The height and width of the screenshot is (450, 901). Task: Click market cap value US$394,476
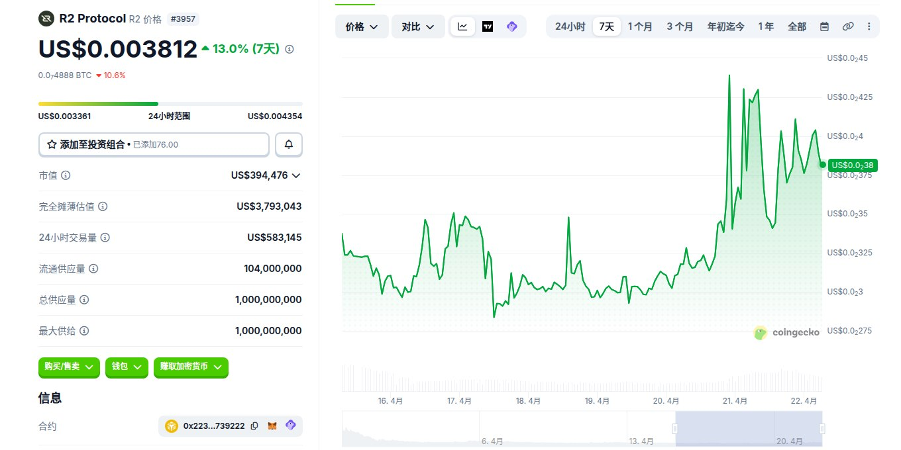260,175
